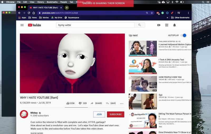Open the YouTube apps grid icon

167,25
